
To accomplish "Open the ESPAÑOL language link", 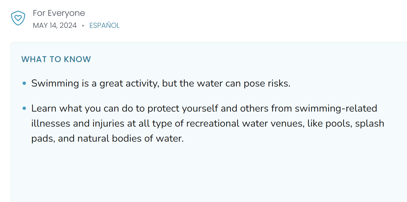I will pyautogui.click(x=104, y=25).
